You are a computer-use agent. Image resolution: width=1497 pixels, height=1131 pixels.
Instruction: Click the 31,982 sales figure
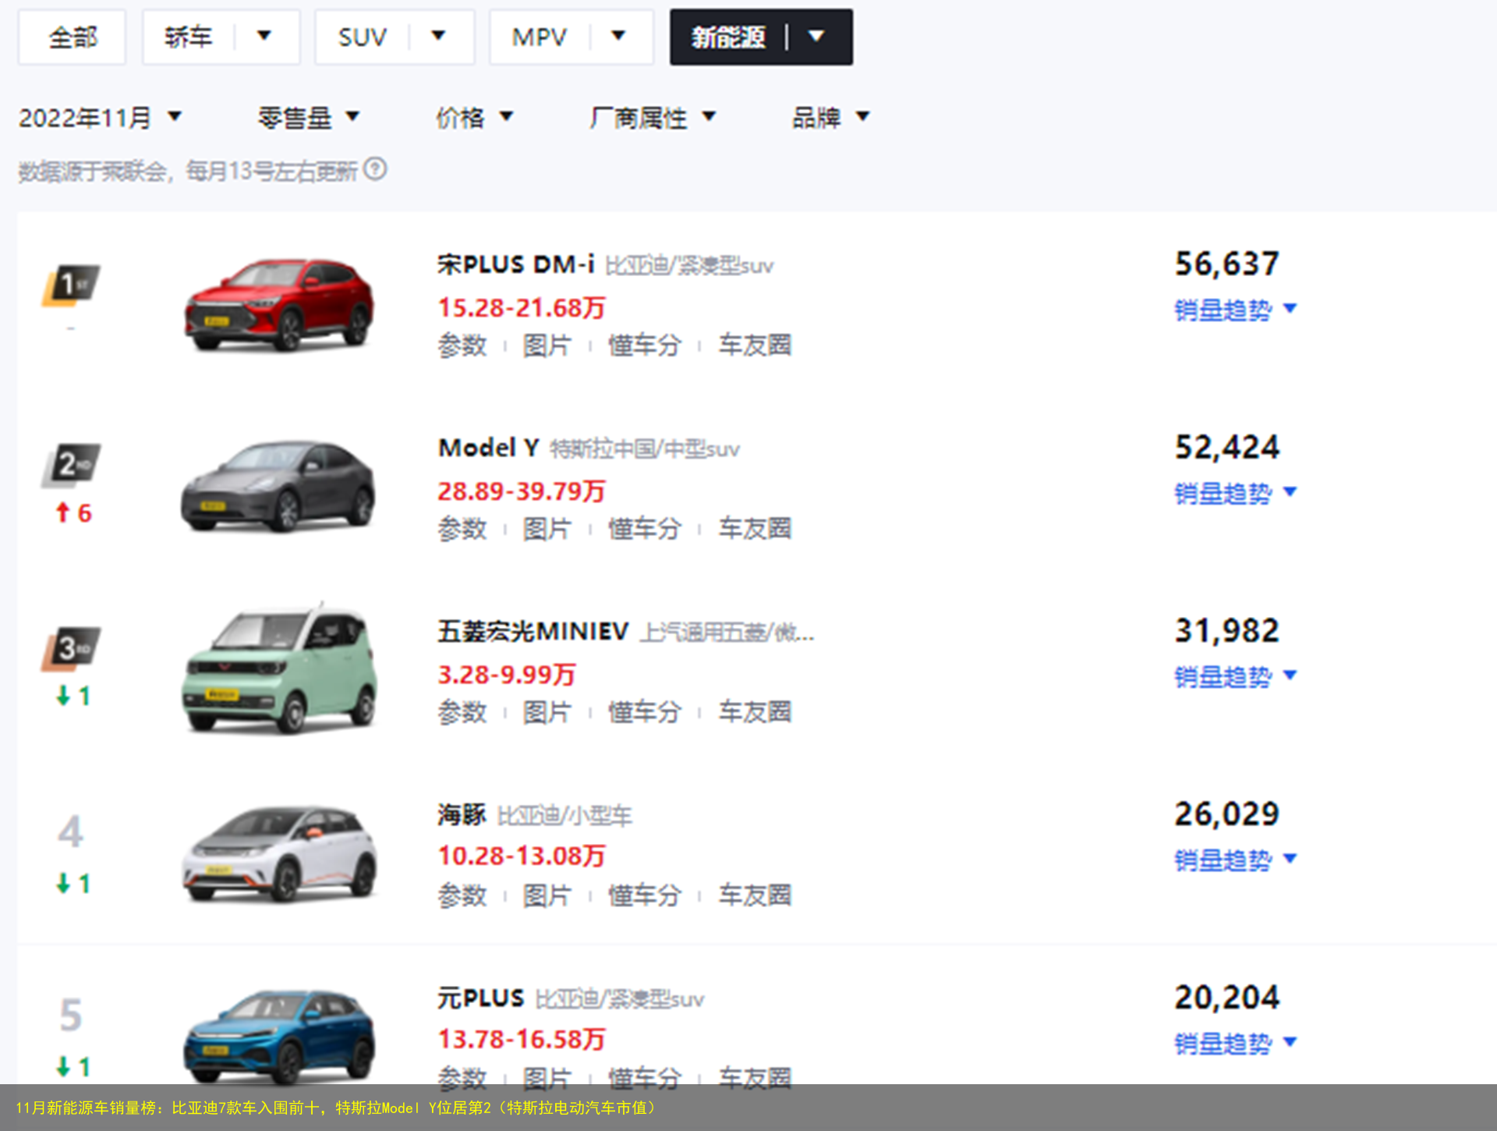pyautogui.click(x=1227, y=630)
